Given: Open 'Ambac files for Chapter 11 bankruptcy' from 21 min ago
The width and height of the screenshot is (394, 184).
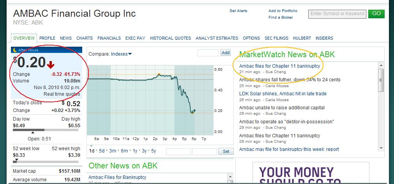Looking at the screenshot, I should point(279,66).
